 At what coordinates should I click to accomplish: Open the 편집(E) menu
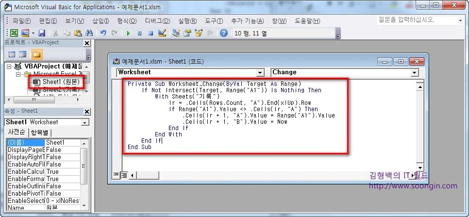(48, 21)
